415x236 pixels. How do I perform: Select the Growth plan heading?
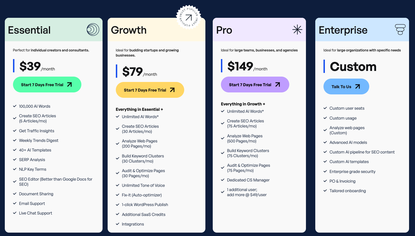pos(129,30)
